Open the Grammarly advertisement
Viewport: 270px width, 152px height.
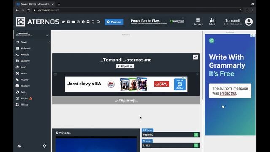[230, 84]
